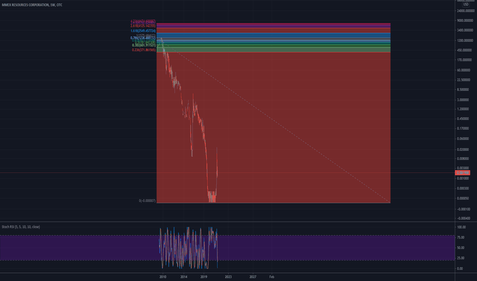The image size is (477, 281).
Task: Click the 2010 label on the time axis
Action: (x=163, y=277)
